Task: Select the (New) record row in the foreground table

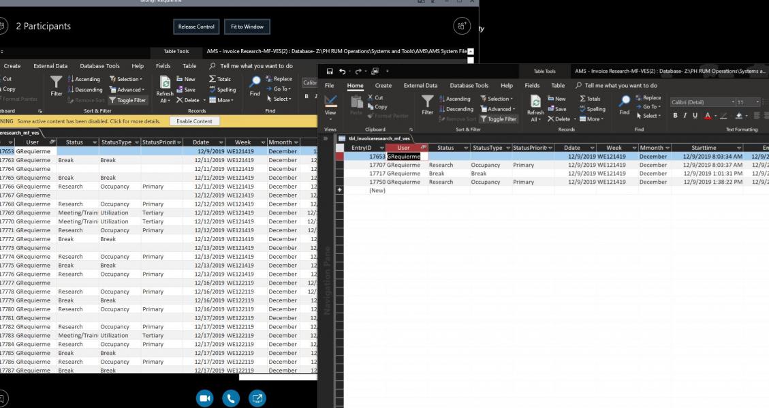Action: (377, 191)
